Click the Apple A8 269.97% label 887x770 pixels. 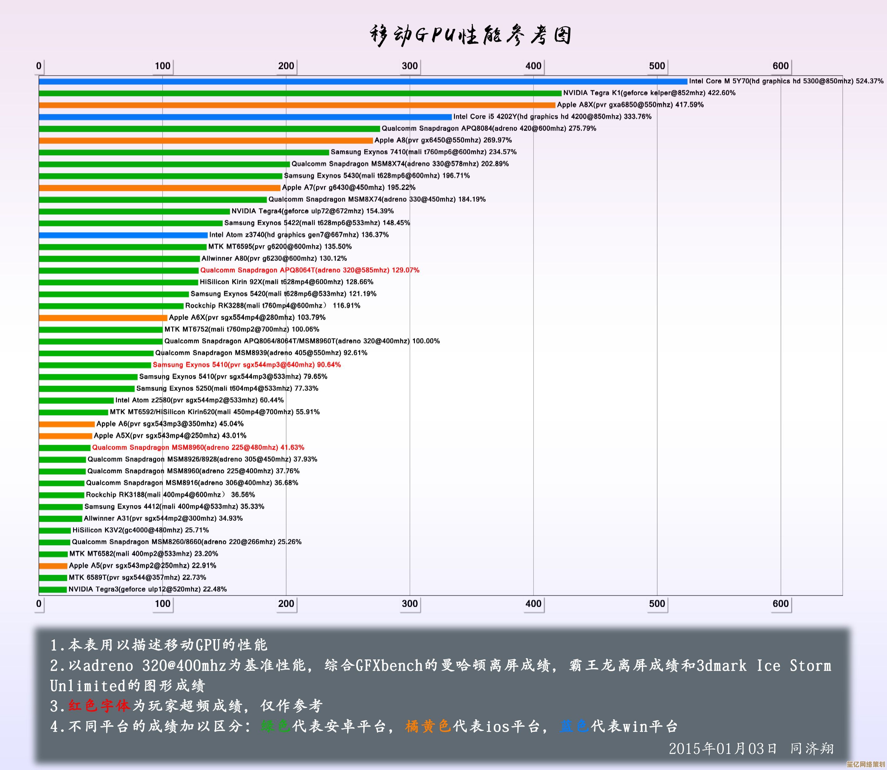443,140
